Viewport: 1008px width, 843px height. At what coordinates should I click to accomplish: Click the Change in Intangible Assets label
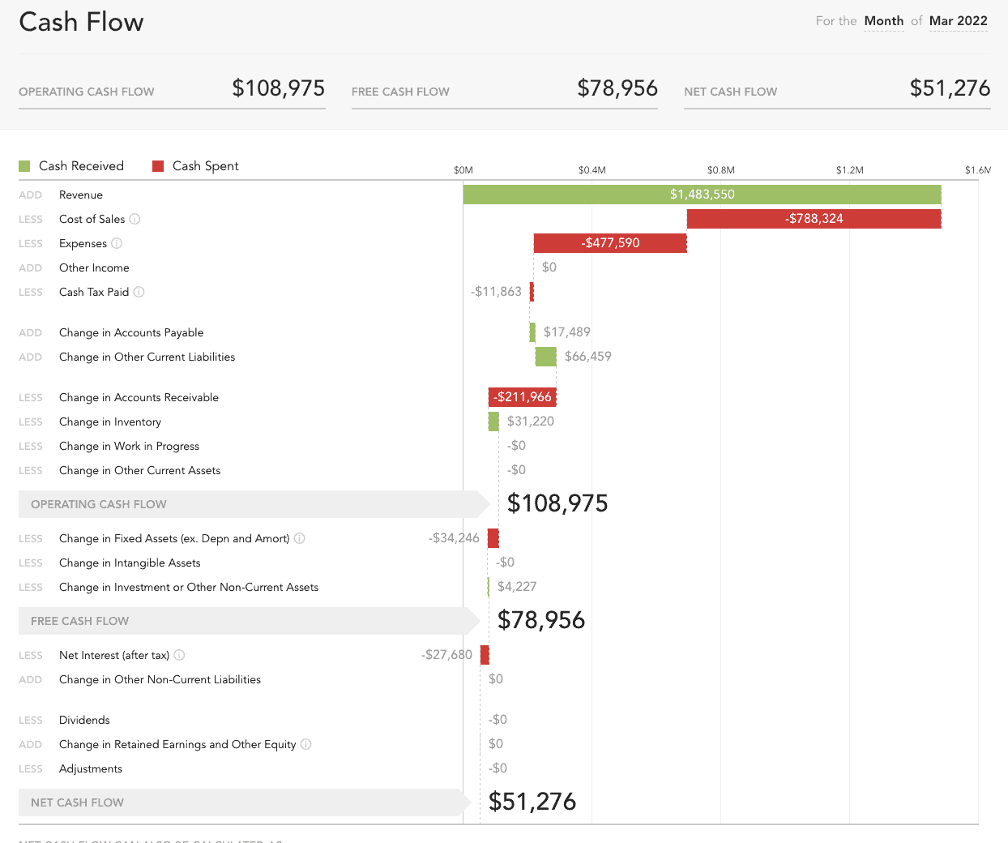pos(130,563)
